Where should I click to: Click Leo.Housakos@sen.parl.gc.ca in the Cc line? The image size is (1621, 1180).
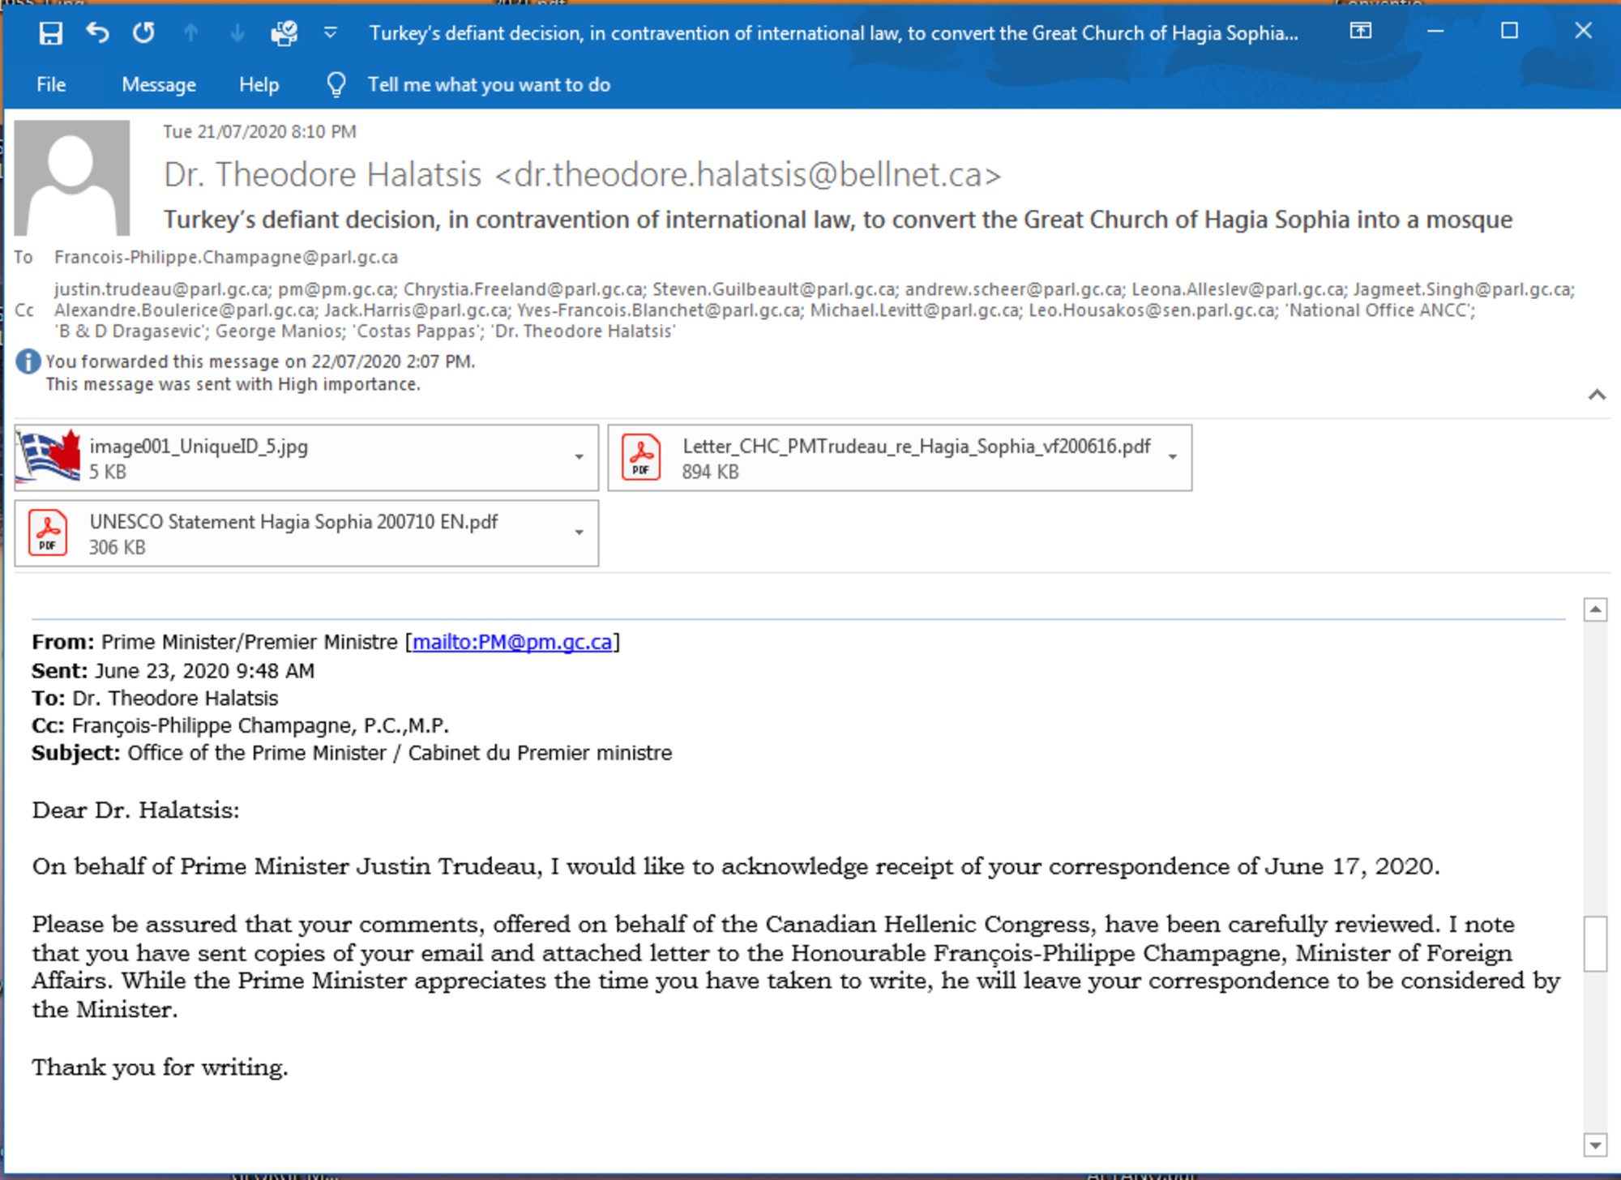[x=1152, y=310]
